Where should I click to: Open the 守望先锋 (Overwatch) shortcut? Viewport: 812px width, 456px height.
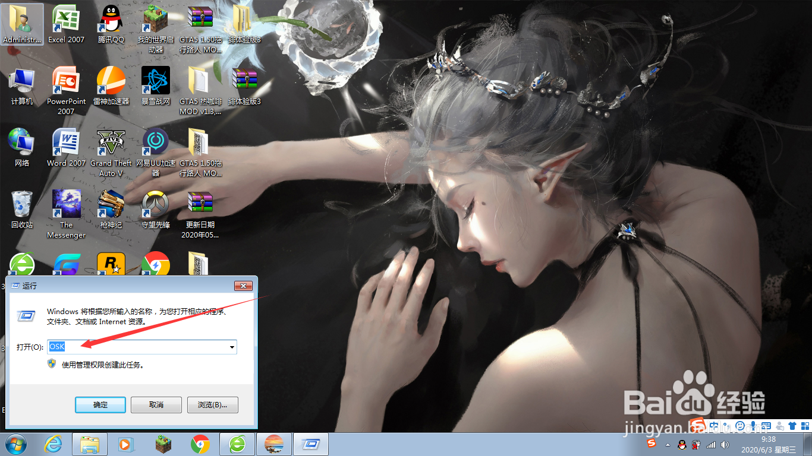(x=156, y=210)
